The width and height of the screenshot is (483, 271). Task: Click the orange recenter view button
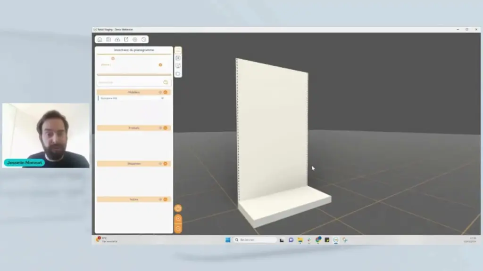pyautogui.click(x=178, y=208)
